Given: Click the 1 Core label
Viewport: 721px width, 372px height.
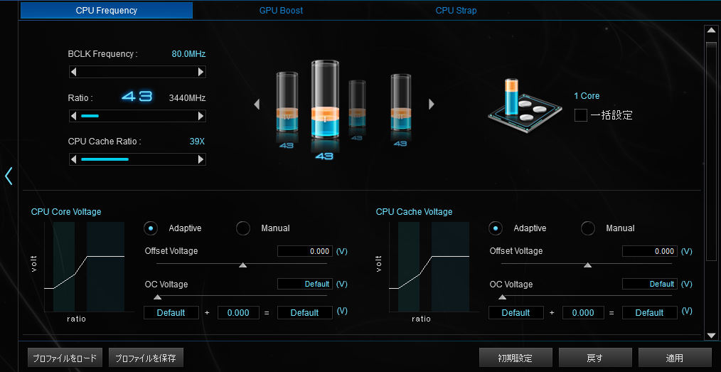Looking at the screenshot, I should point(587,95).
